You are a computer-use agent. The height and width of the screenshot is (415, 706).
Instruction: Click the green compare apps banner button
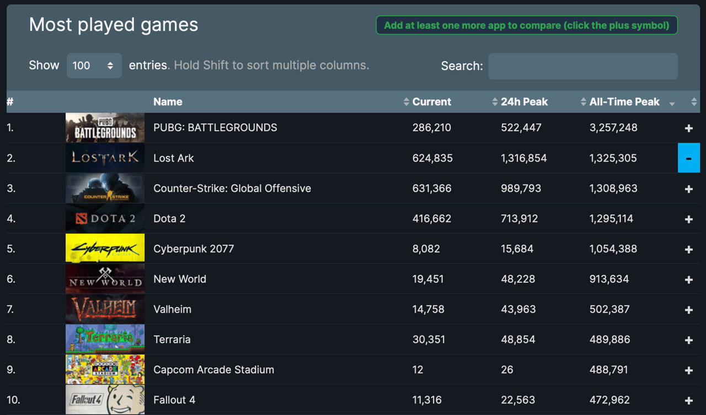click(526, 25)
